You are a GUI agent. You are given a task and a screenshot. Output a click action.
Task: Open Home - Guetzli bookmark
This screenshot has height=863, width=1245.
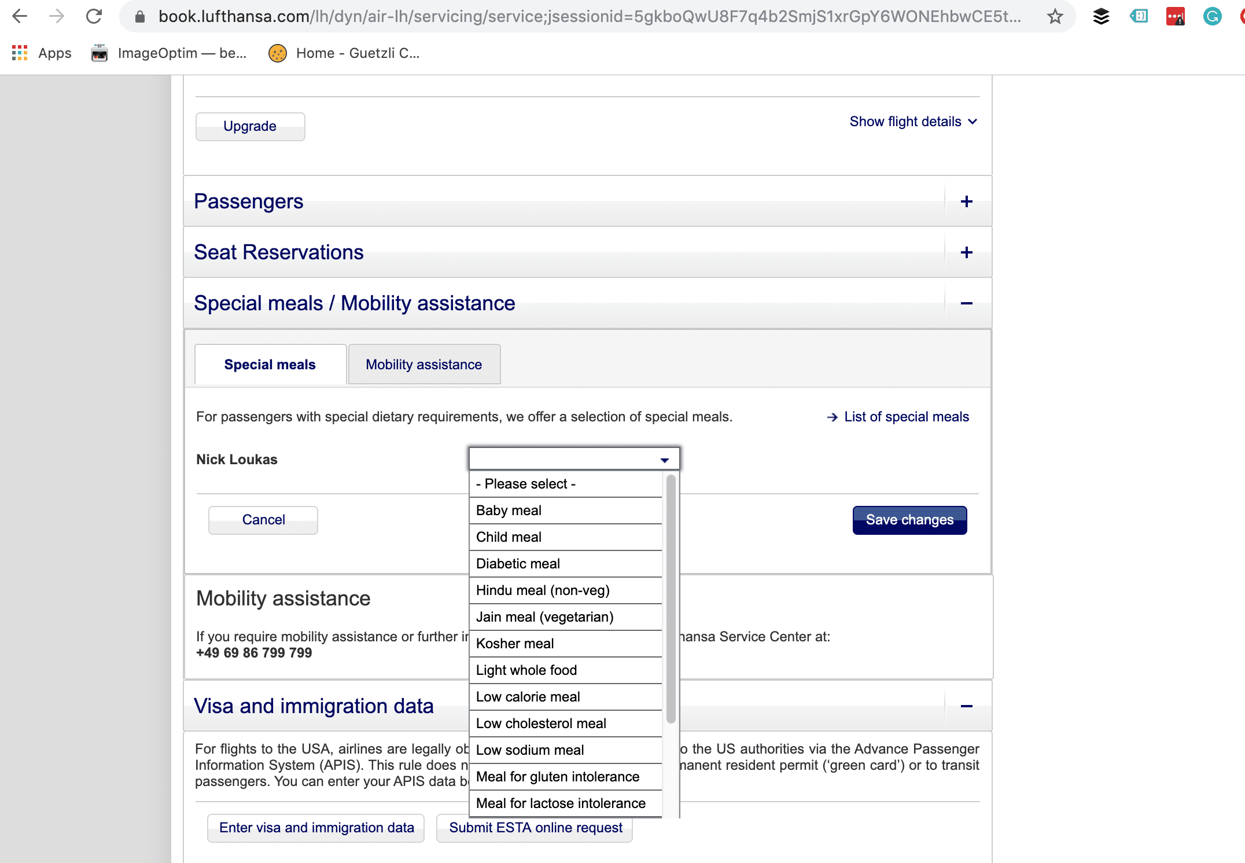pos(345,53)
